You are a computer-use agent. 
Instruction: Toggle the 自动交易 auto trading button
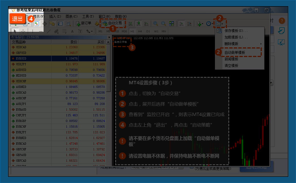click(113, 23)
